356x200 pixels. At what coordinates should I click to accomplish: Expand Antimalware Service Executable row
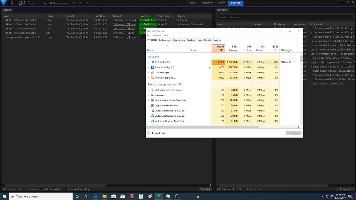148,100
